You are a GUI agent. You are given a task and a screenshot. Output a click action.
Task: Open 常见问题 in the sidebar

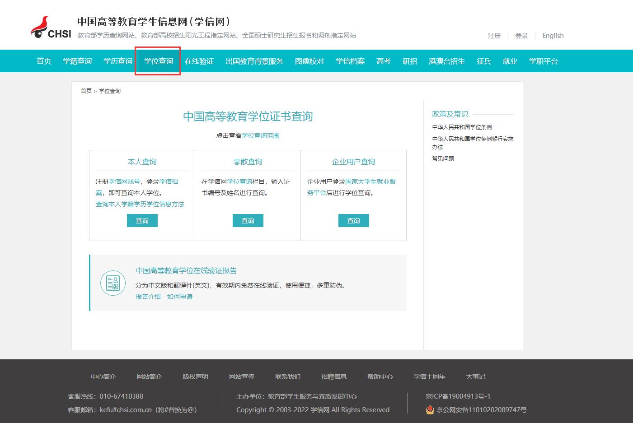point(443,159)
